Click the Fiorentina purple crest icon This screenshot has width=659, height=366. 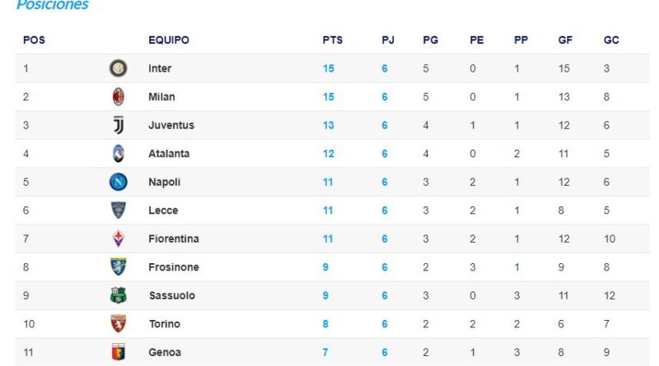118,239
